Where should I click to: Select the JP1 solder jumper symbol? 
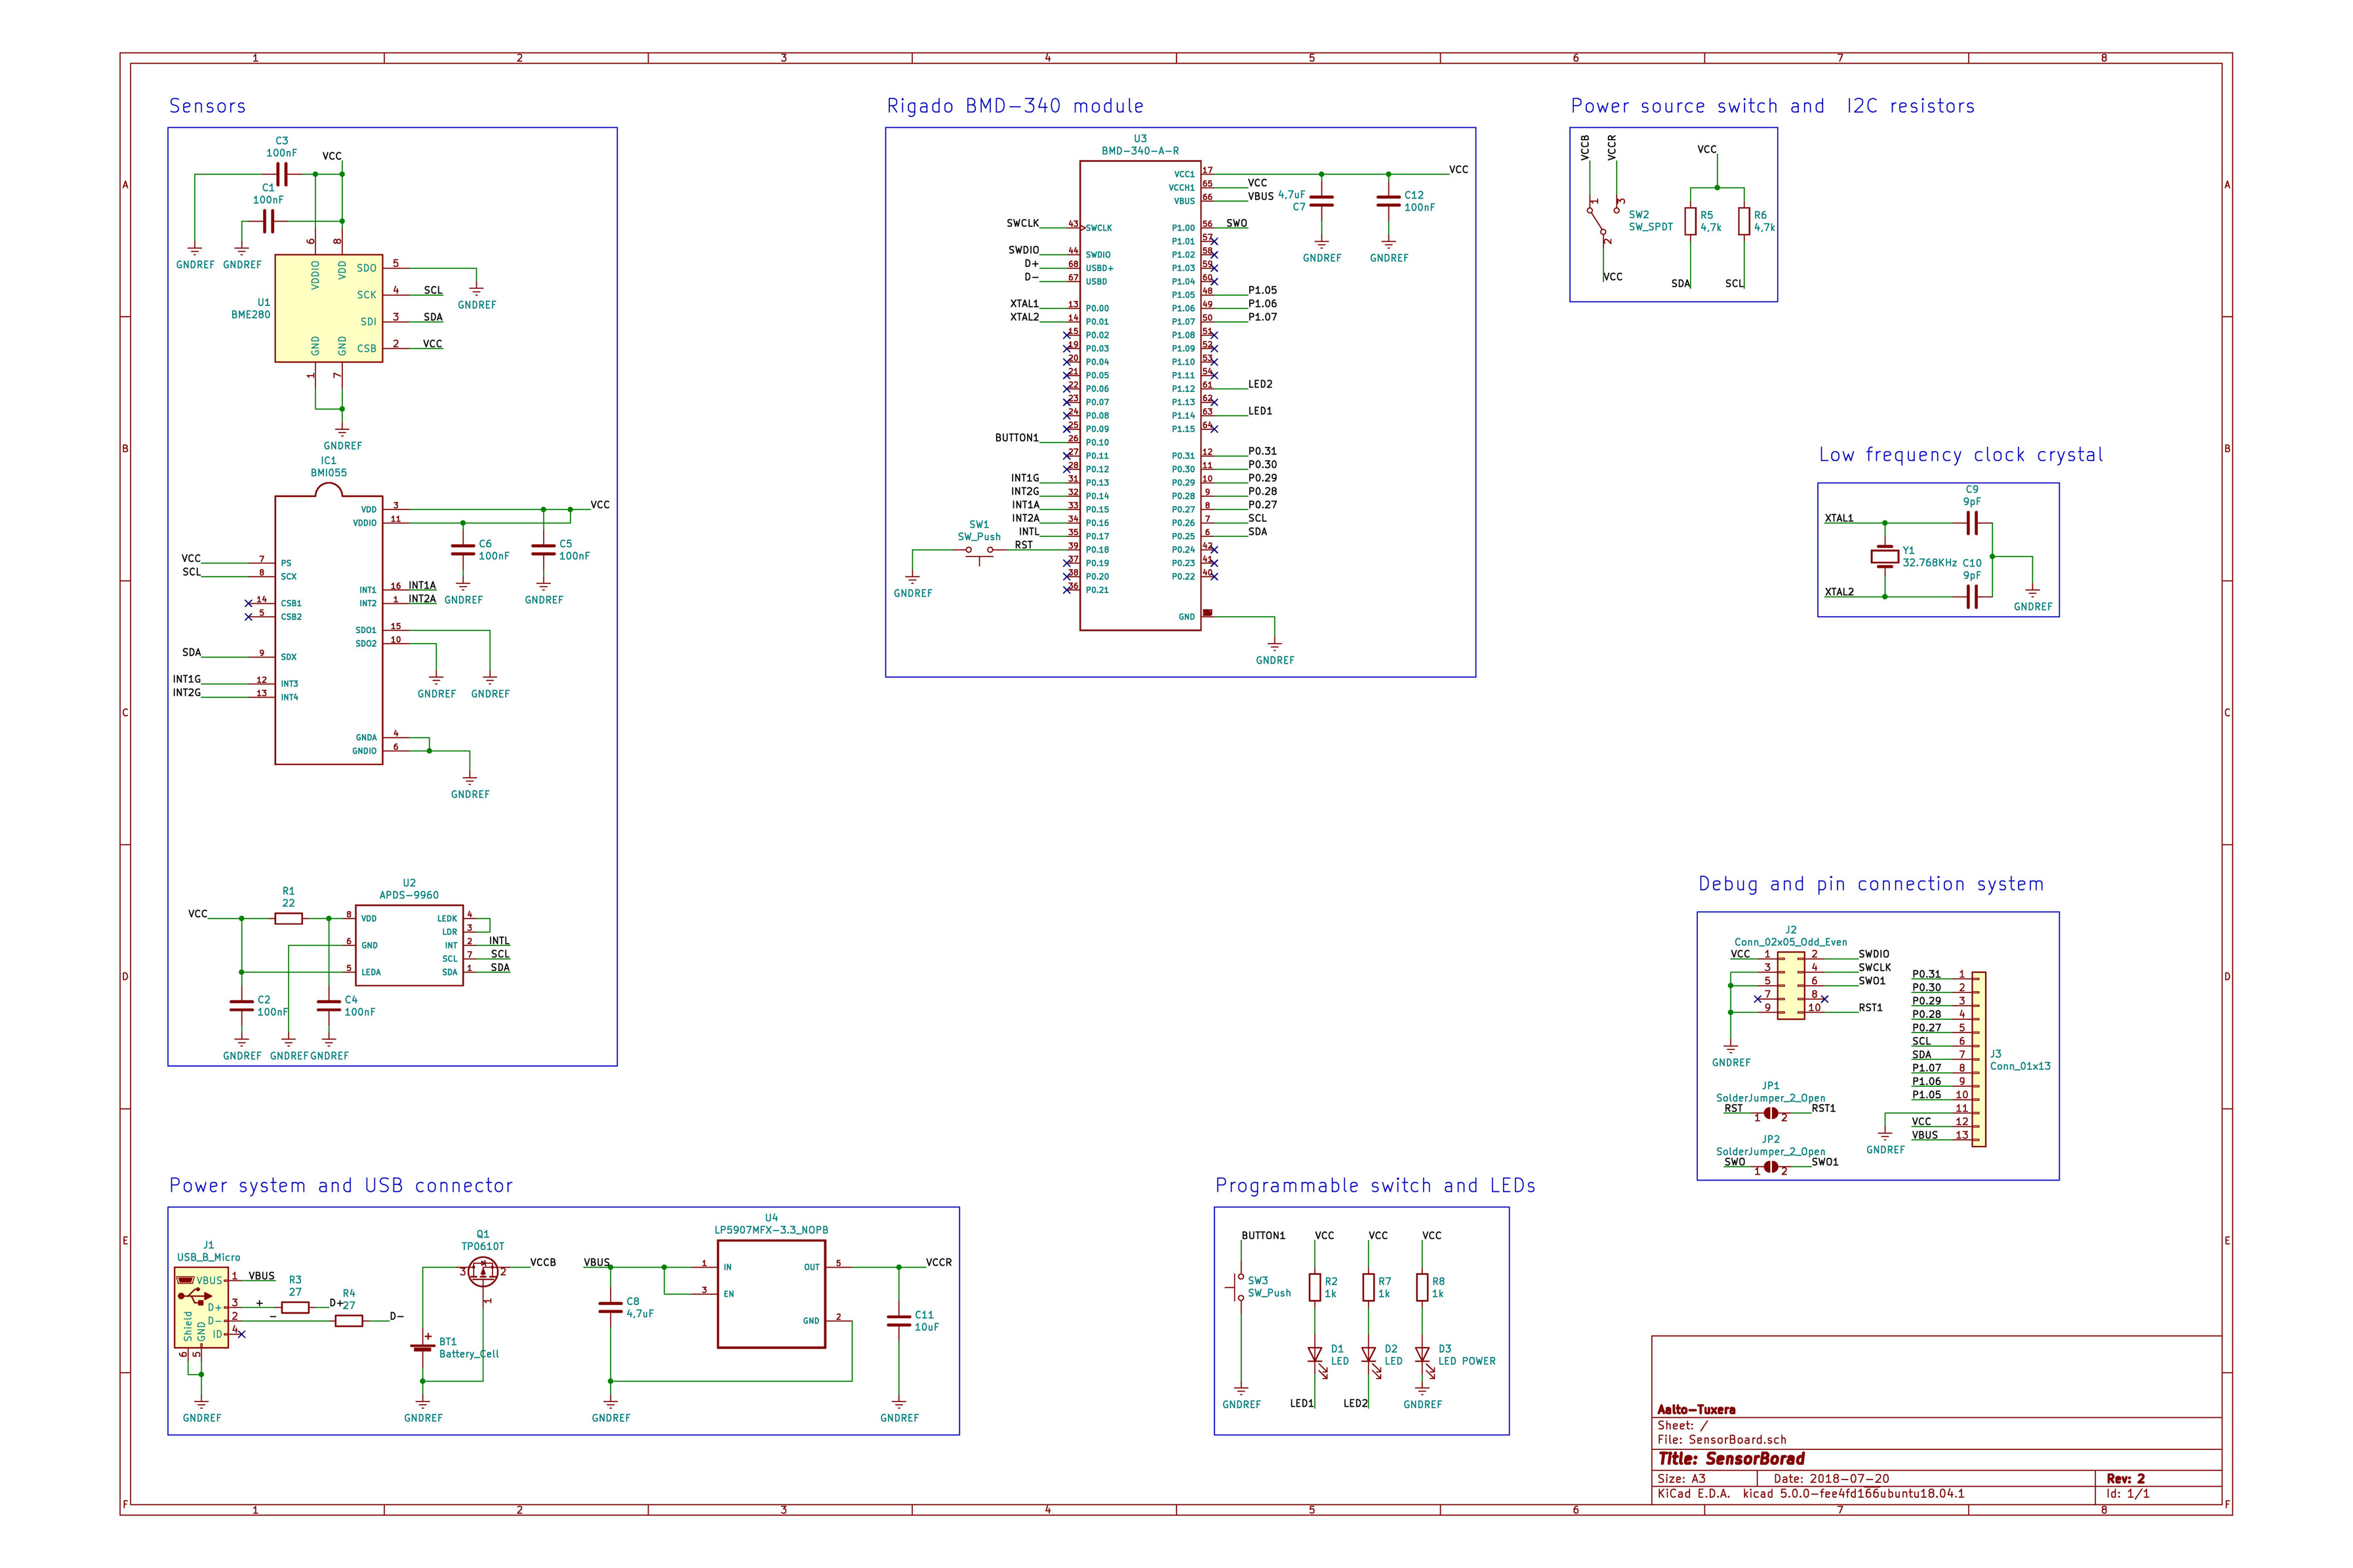(1771, 1113)
